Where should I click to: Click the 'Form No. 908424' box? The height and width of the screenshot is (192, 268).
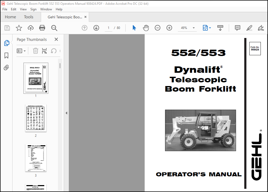click(x=255, y=49)
